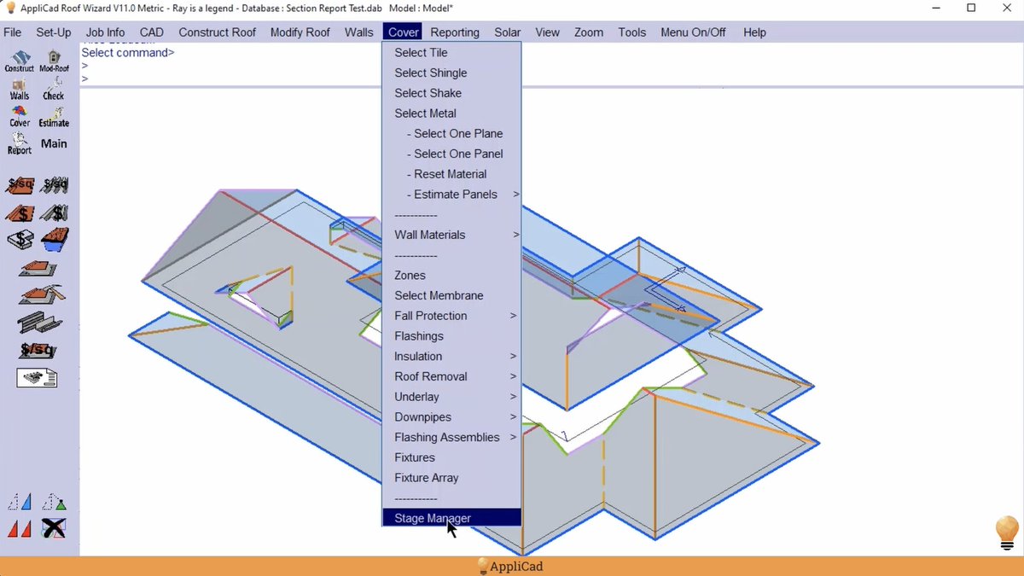Click Select One Panel entry
The image size is (1024, 576).
tap(451, 154)
